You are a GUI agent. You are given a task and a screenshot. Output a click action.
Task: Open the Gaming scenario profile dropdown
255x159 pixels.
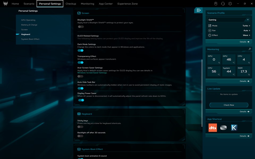pyautogui.click(x=229, y=20)
